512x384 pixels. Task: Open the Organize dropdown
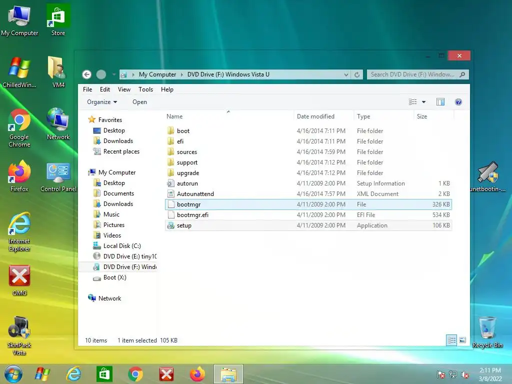[x=102, y=102]
